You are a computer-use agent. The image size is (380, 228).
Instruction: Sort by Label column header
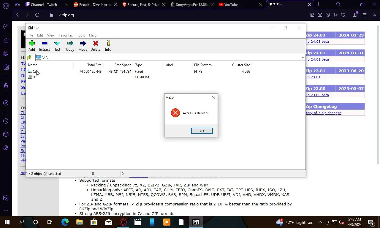pos(177,65)
